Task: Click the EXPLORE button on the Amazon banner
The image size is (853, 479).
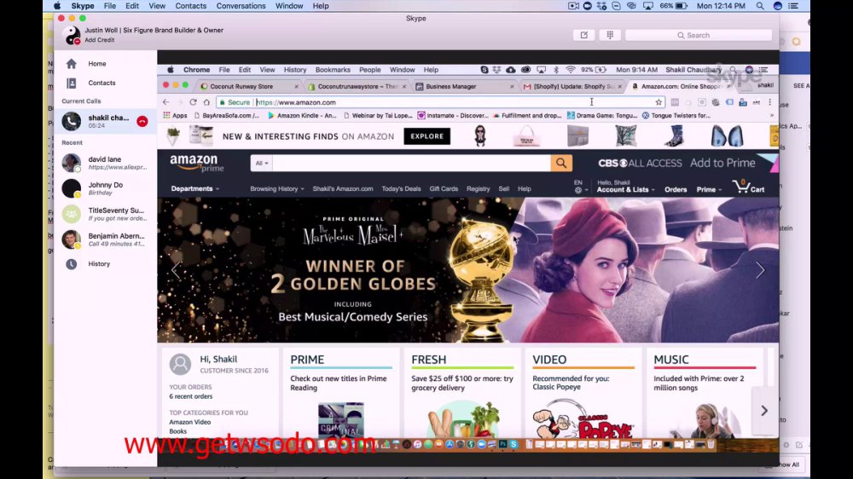Action: [x=427, y=136]
